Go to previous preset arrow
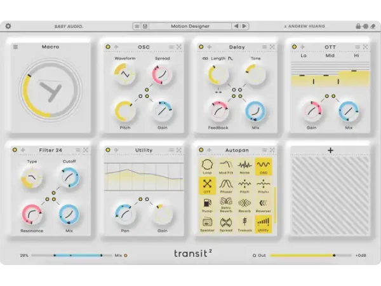 tap(236, 26)
